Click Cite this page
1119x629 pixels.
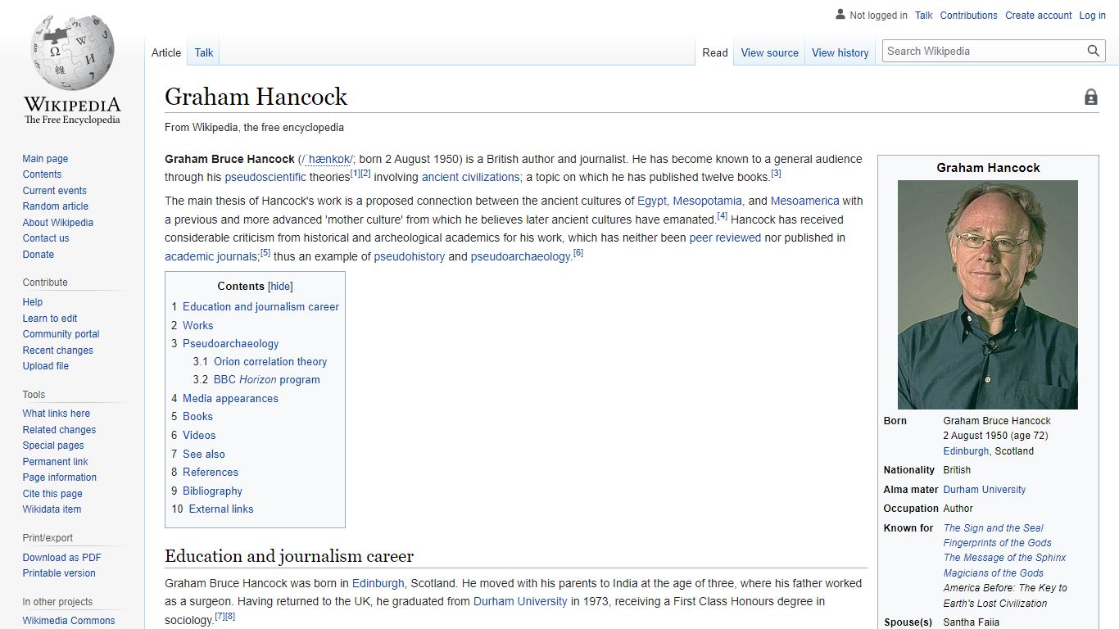pyautogui.click(x=52, y=494)
